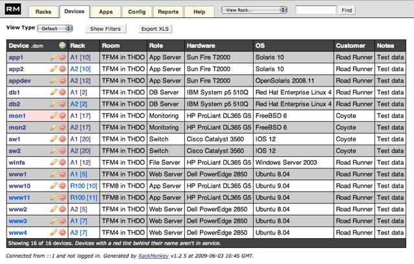Screen dimensions: 414x264
Task: Edit device mon2 with pencil icon
Action: [x=54, y=127]
